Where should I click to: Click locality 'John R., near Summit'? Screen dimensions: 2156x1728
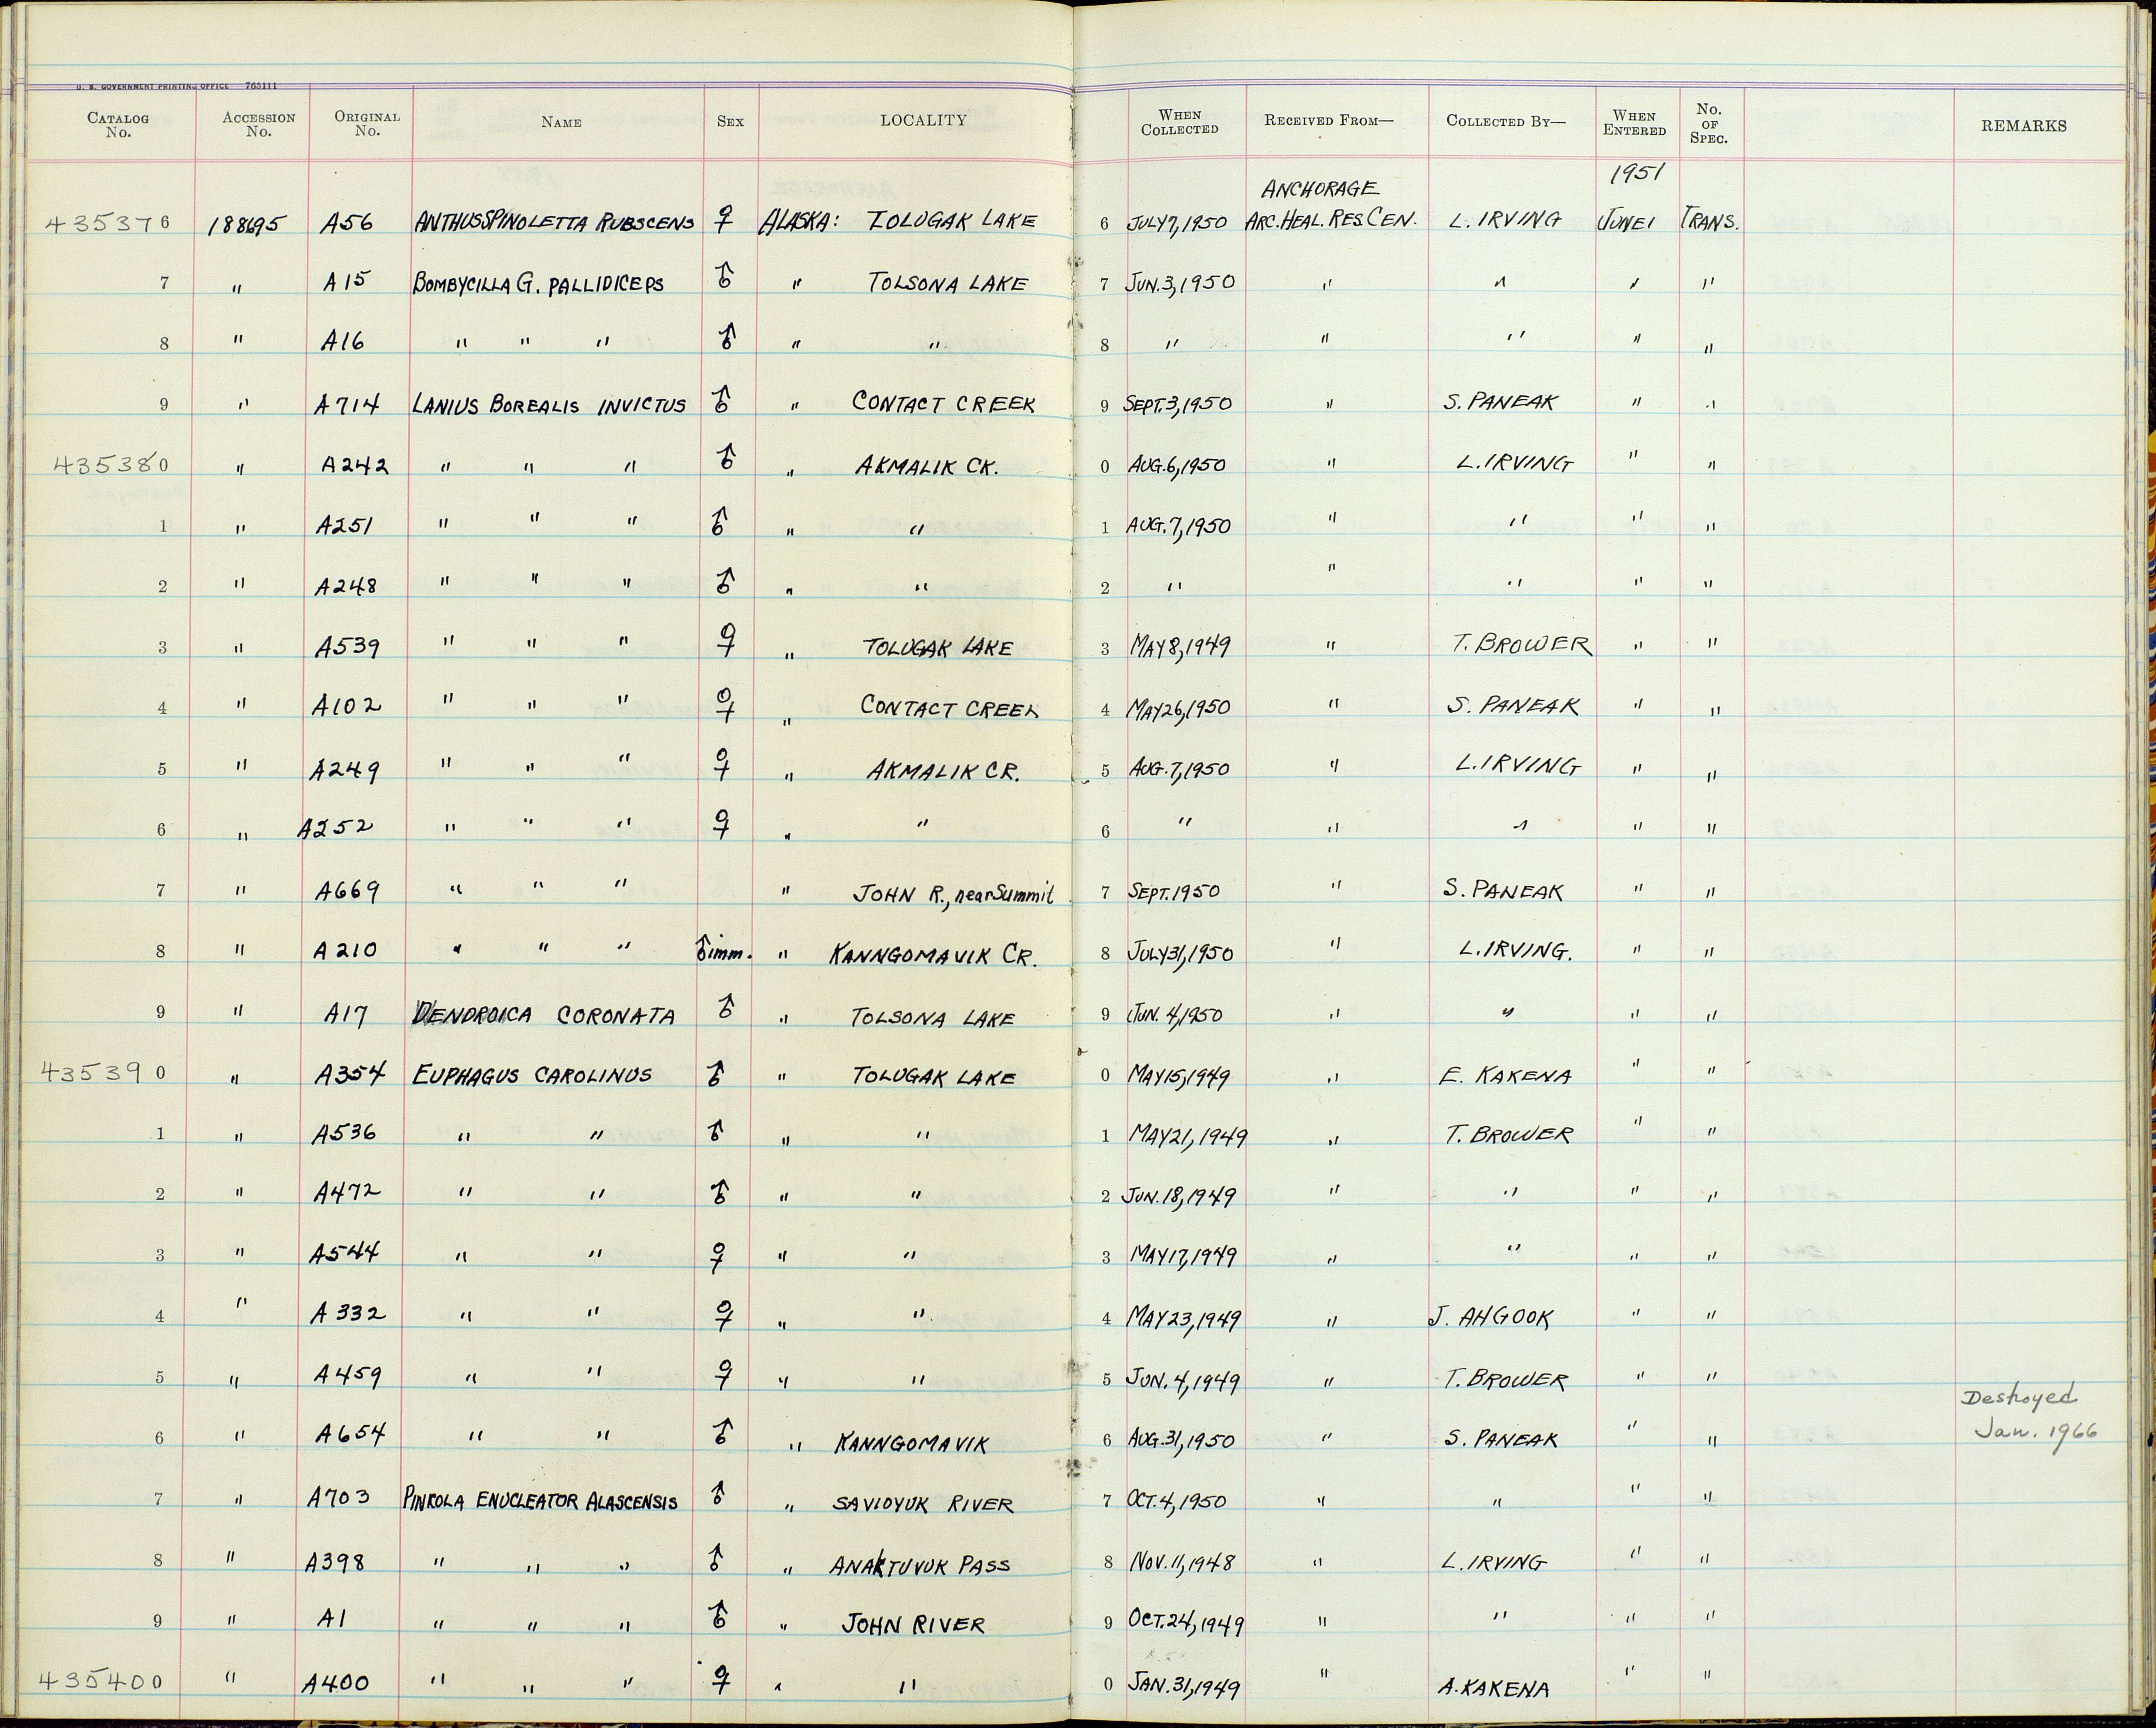click(953, 893)
